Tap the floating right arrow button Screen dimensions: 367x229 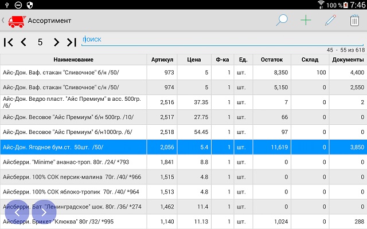tap(44, 212)
